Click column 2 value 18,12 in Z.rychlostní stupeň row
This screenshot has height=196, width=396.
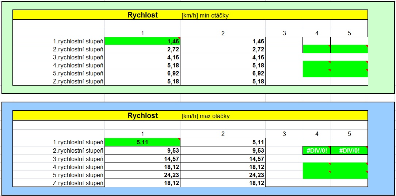(223, 183)
